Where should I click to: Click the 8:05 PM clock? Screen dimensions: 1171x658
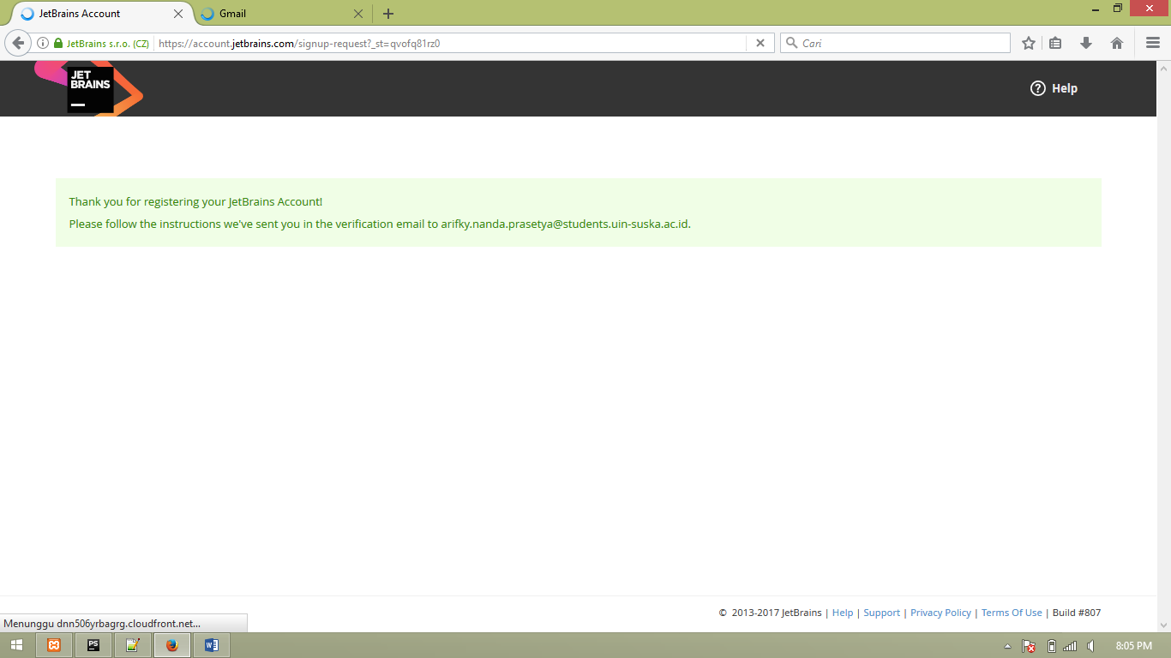coord(1134,646)
